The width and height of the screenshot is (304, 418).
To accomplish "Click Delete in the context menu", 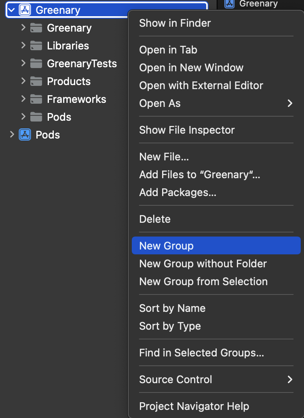I will pos(155,219).
